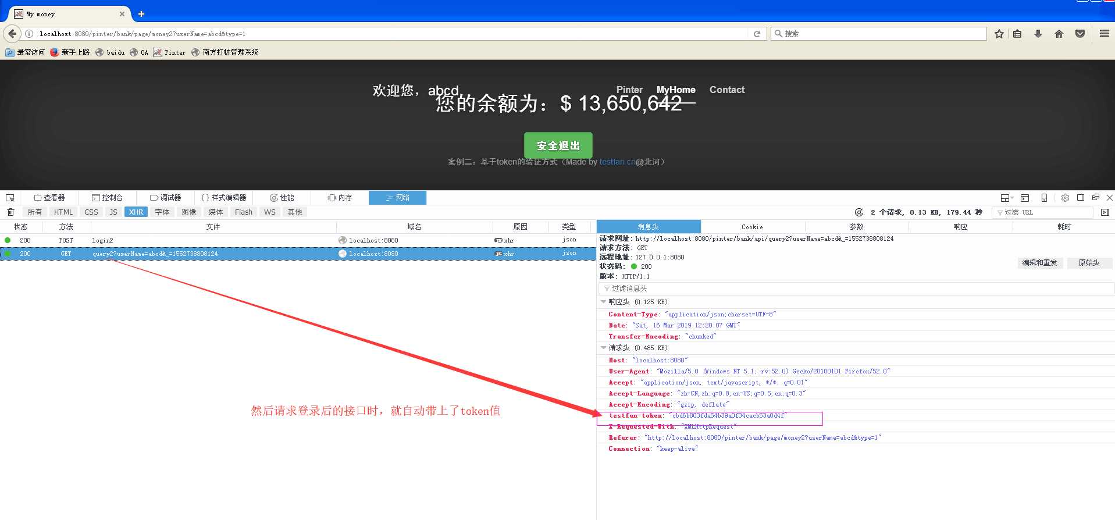Viewport: 1115px width, 520px height.
Task: Select the GET query2 request row
Action: tap(298, 254)
